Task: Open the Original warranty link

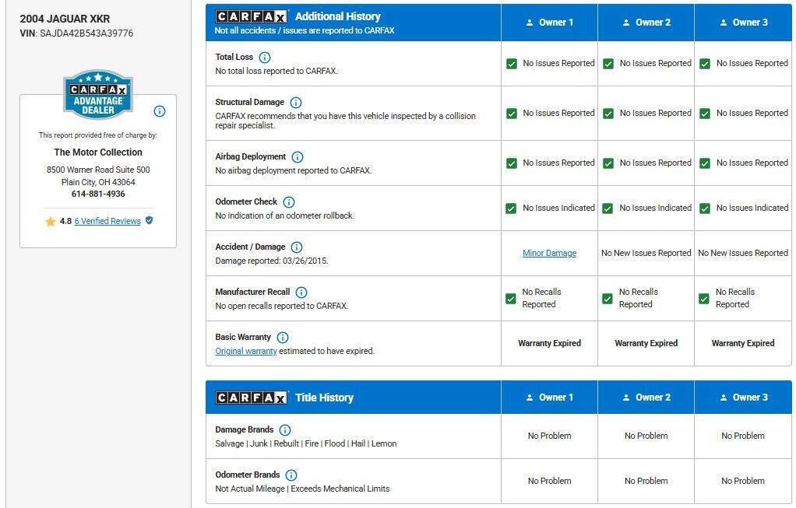Action: (x=245, y=351)
